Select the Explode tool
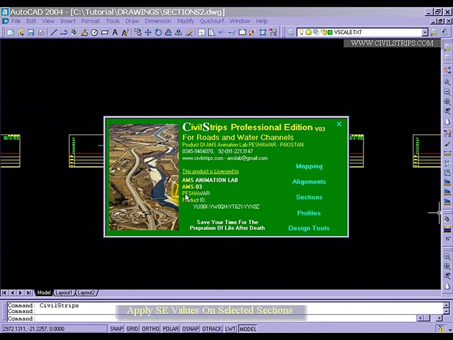Viewport: 453px width, 340px height. click(252, 32)
